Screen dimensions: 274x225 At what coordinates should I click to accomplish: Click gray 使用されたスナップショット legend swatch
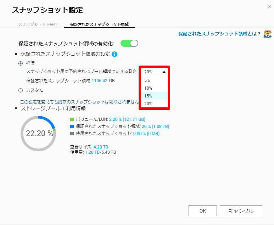coord(72,134)
